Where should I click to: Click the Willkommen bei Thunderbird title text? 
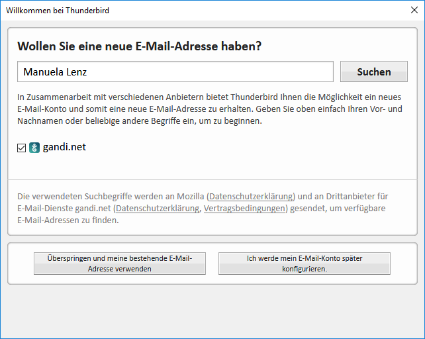point(58,11)
